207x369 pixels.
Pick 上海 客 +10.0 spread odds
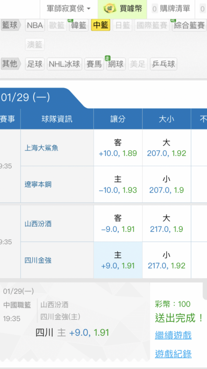click(118, 148)
